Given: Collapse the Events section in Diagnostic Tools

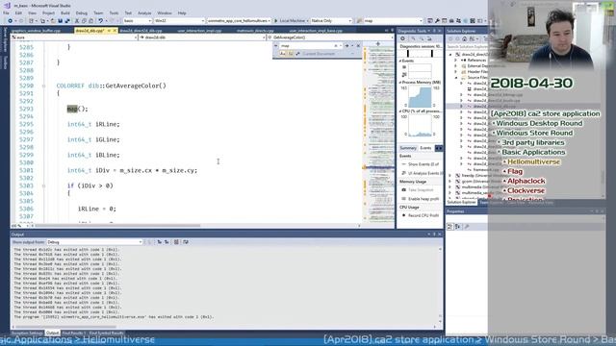Looking at the screenshot, I should point(400,61).
